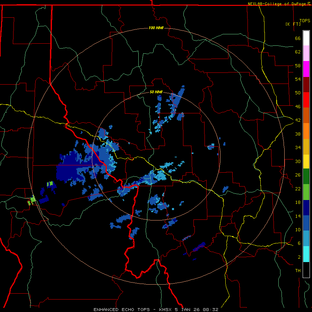Click the legend value 18
The height and width of the screenshot is (312, 312).
point(298,202)
